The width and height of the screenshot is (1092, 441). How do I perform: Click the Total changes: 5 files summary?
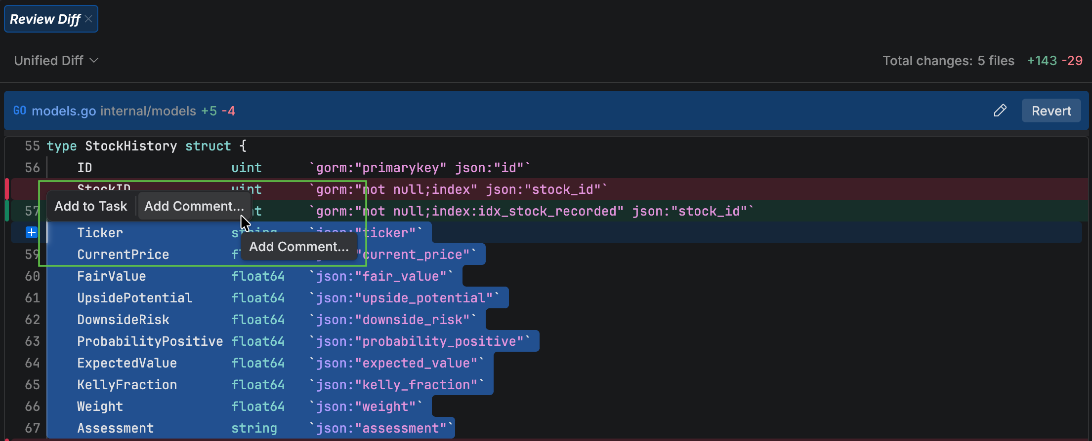948,61
